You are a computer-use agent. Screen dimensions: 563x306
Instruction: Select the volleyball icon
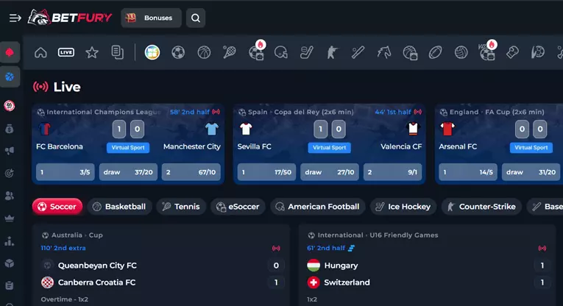click(461, 52)
